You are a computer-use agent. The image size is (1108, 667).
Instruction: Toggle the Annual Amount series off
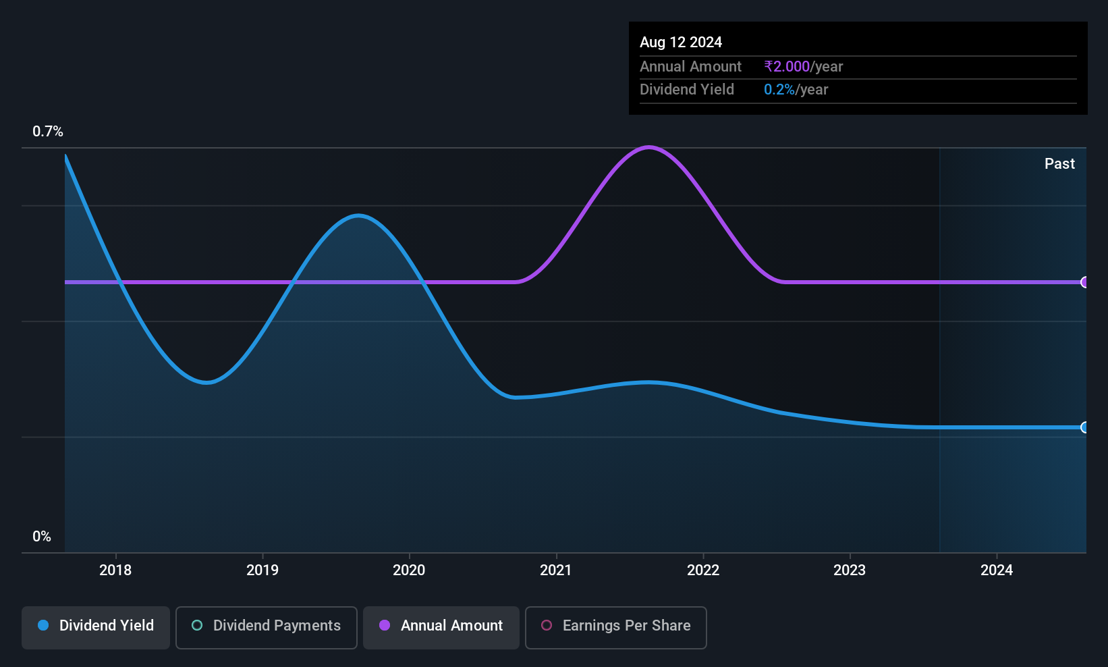point(441,627)
